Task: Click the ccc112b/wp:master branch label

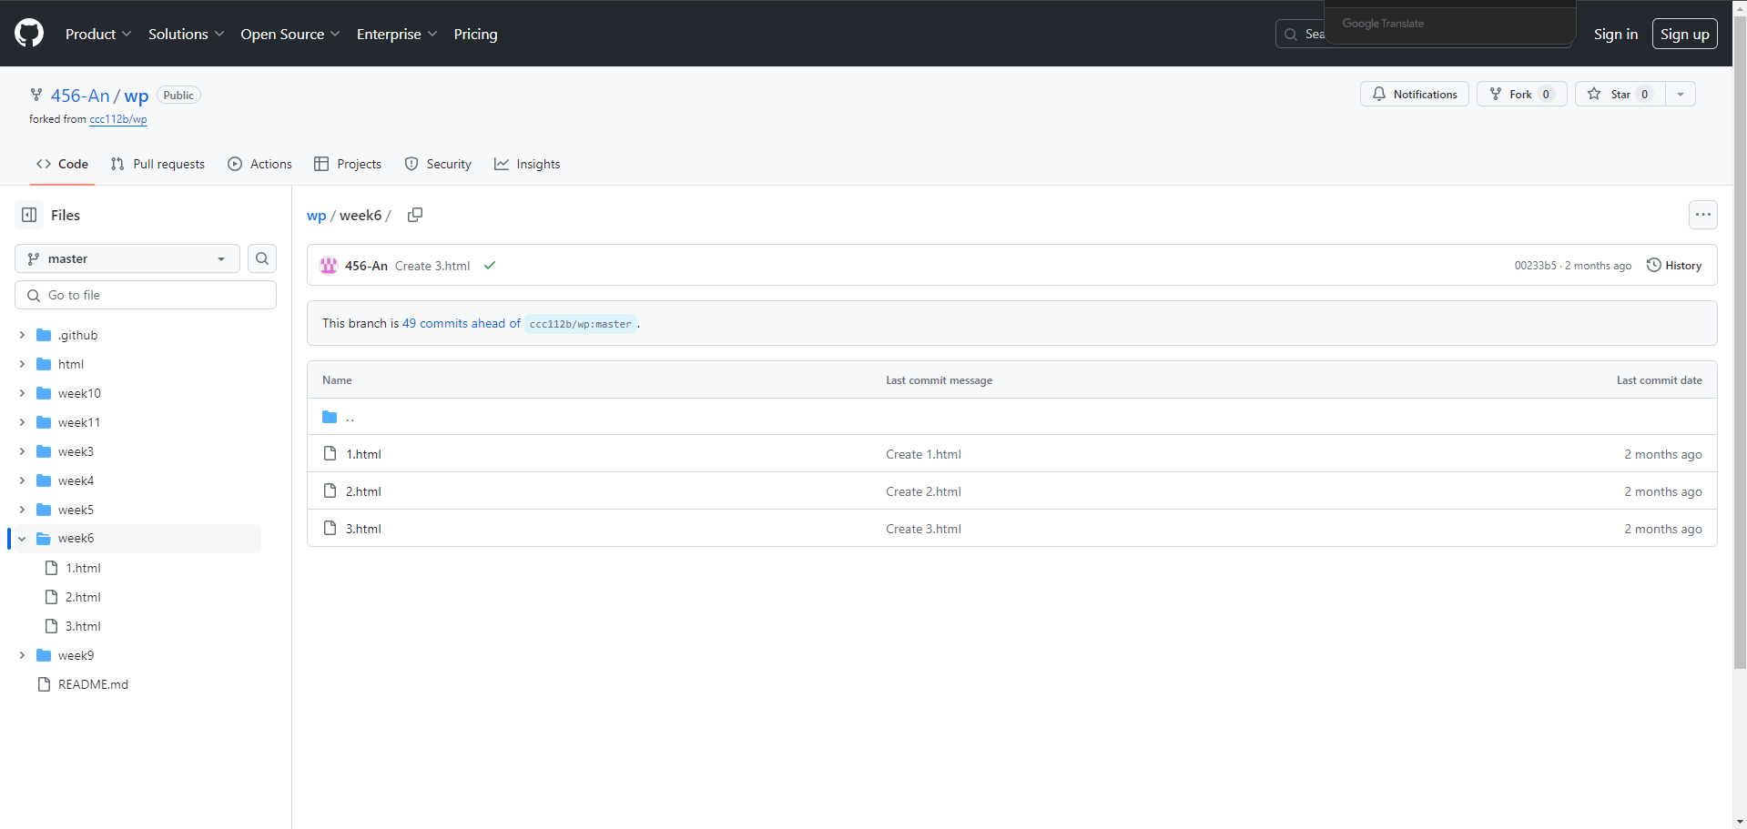Action: (x=580, y=324)
